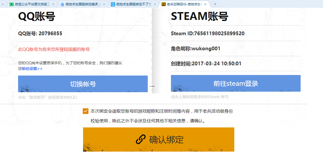Click the 切换帐号 button

tap(83, 84)
